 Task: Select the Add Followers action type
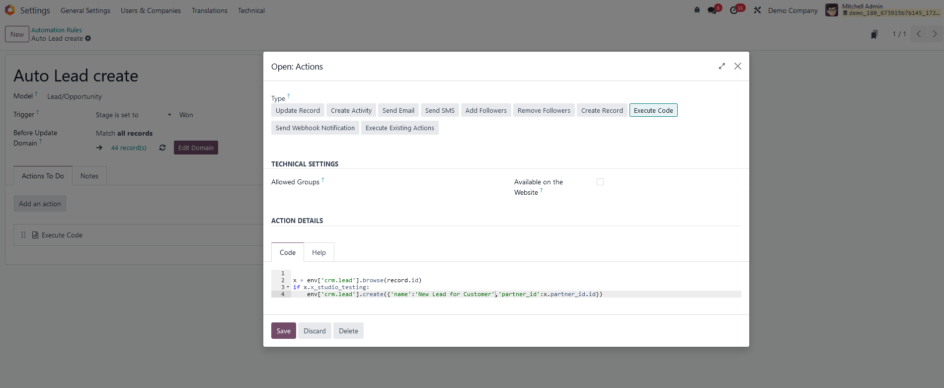tap(486, 110)
